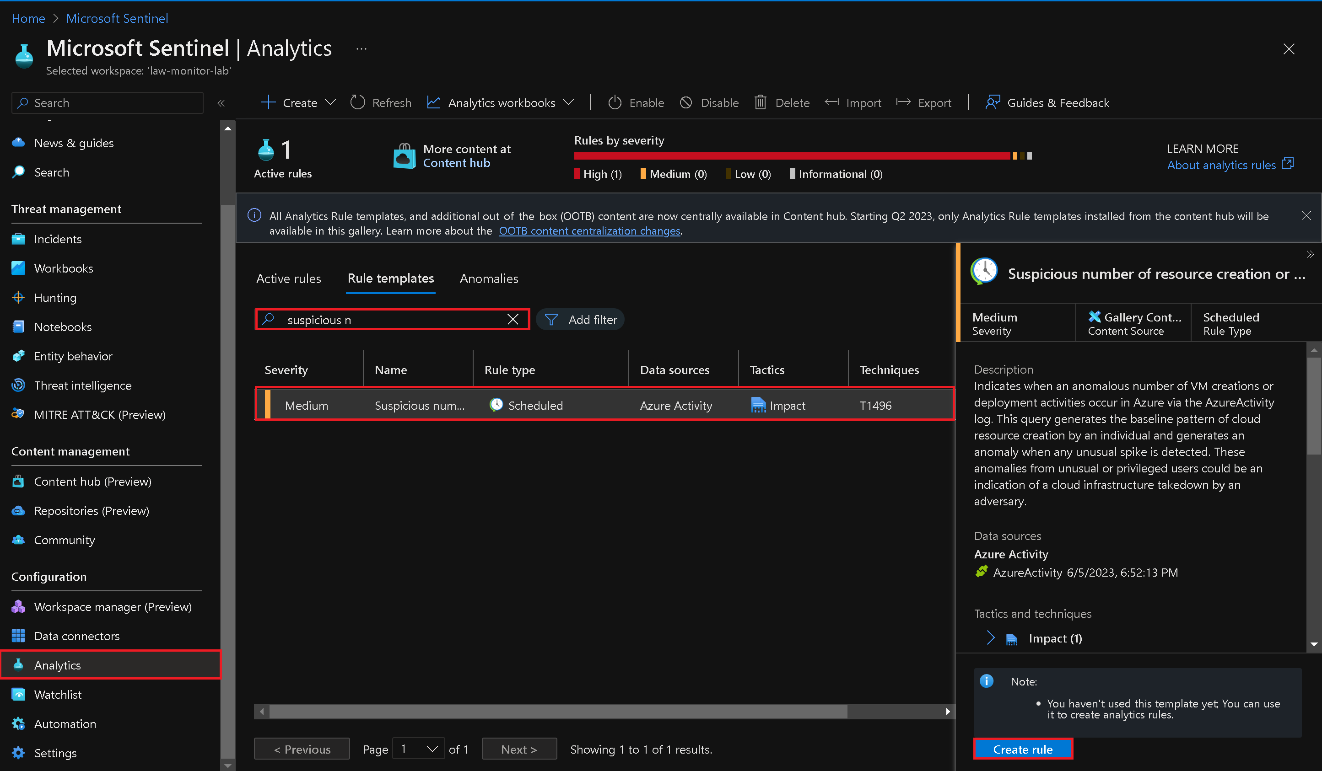The height and width of the screenshot is (771, 1322).
Task: Open Settings page
Action: point(55,753)
